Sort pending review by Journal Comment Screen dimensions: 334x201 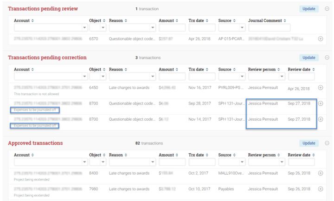tap(285, 21)
